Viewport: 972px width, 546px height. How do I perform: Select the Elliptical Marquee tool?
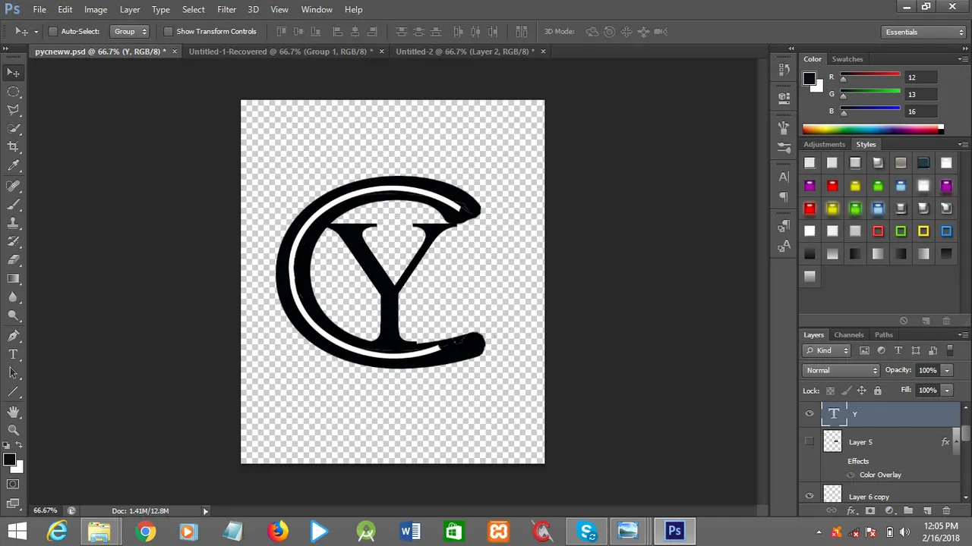click(14, 92)
